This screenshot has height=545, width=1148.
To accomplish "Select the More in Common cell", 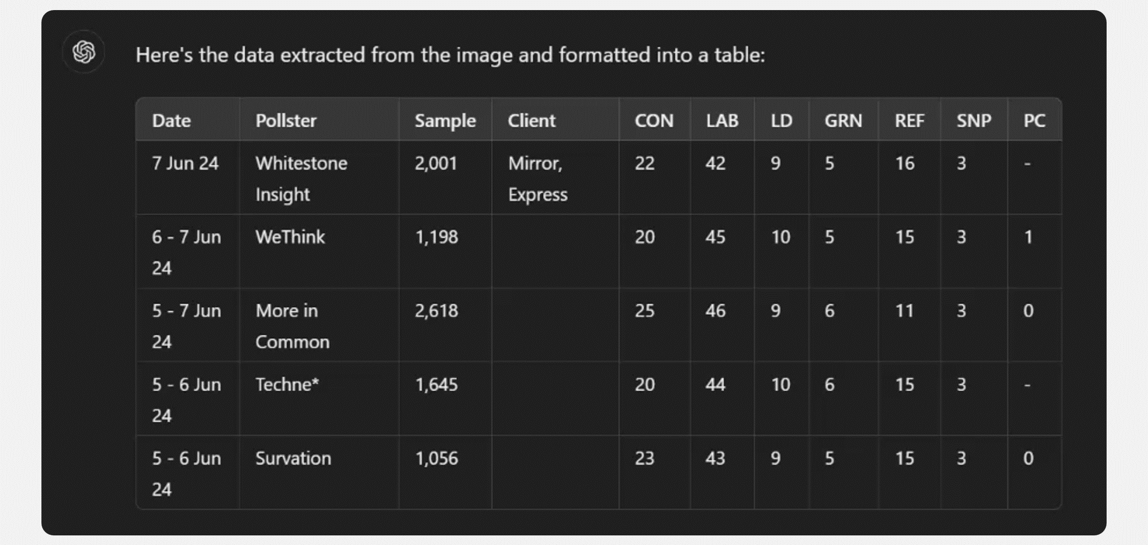I will tap(292, 326).
